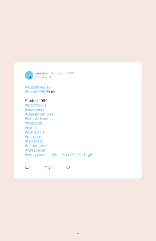Open the t.co/ET3XzTzgjE link
156x241 pixels.
(x=73, y=155)
